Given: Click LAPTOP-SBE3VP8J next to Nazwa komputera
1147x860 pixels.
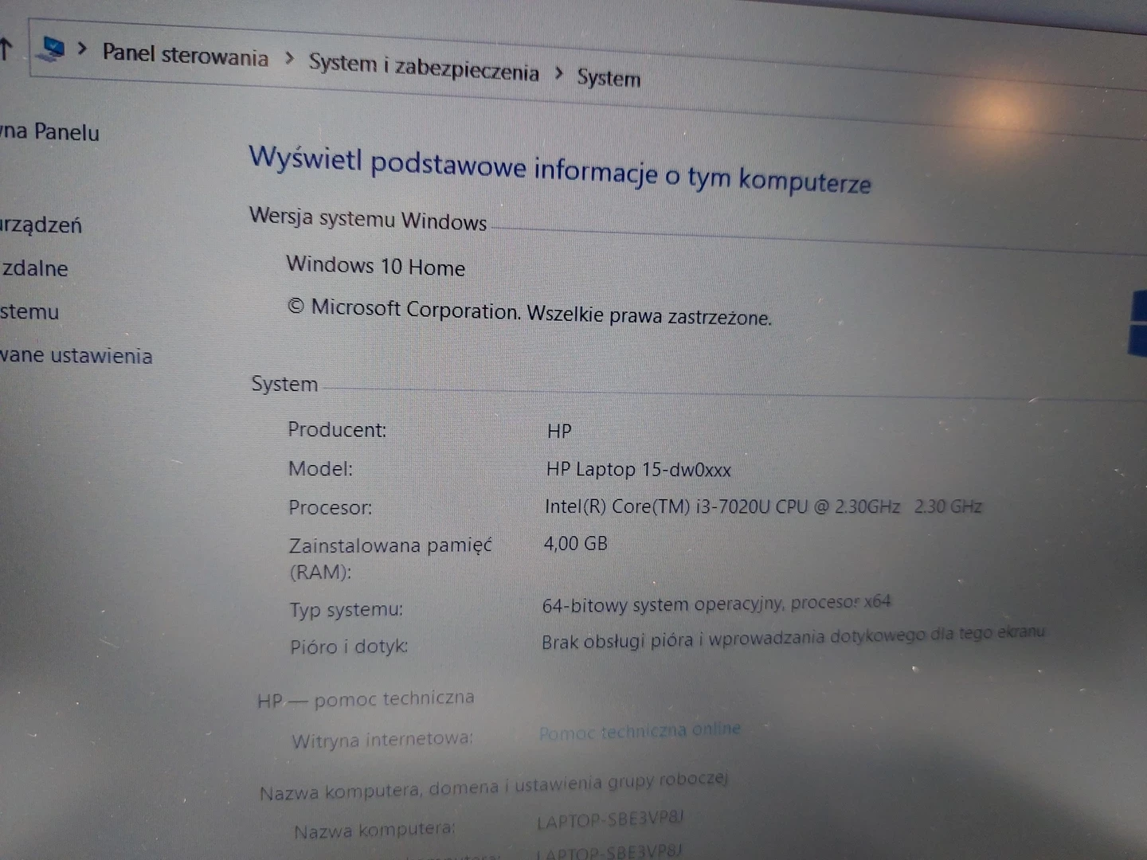Looking at the screenshot, I should (610, 820).
